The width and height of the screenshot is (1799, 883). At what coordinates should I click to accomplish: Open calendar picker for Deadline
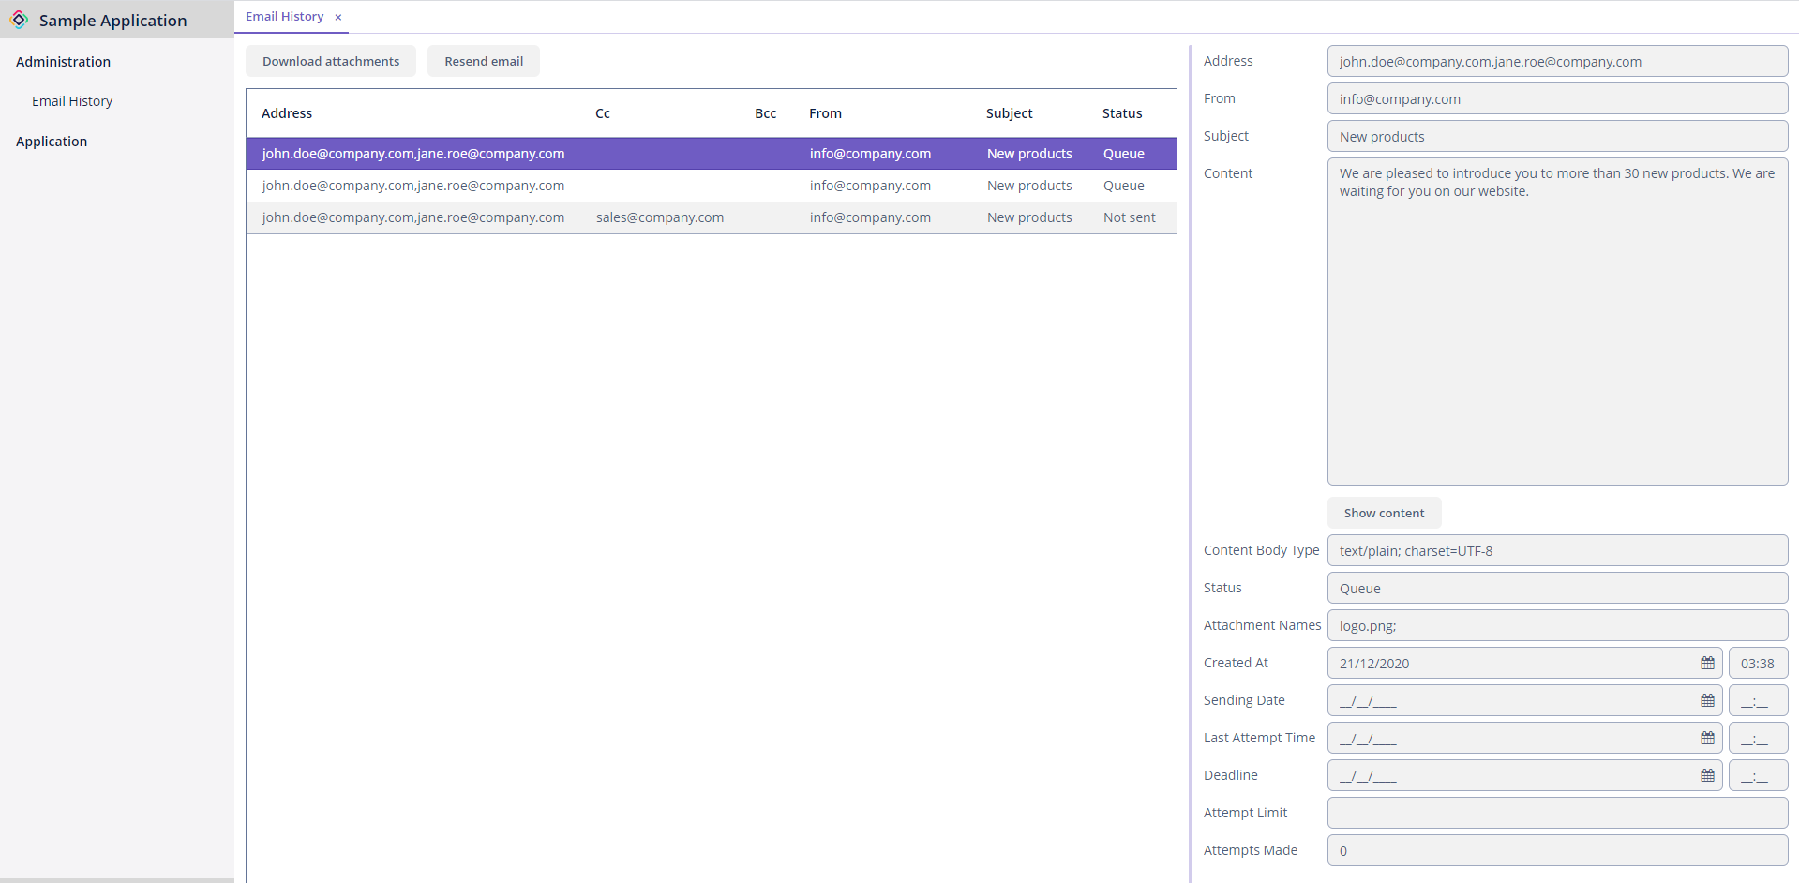tap(1707, 775)
